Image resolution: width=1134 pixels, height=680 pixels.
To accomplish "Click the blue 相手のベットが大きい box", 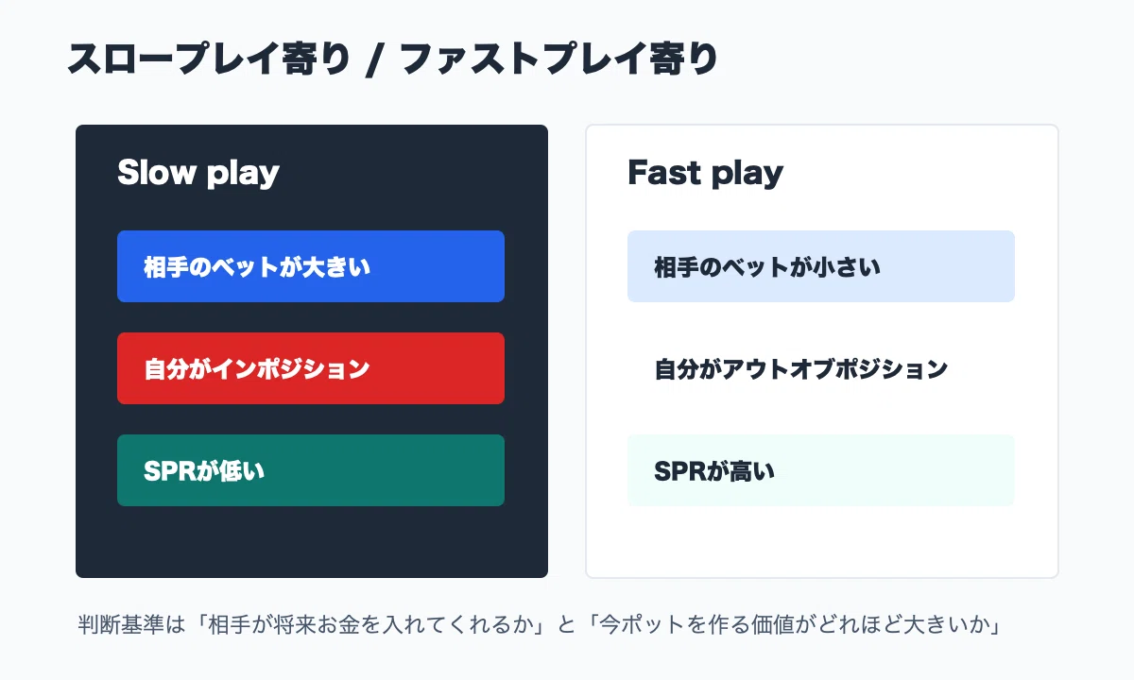I will tap(311, 266).
